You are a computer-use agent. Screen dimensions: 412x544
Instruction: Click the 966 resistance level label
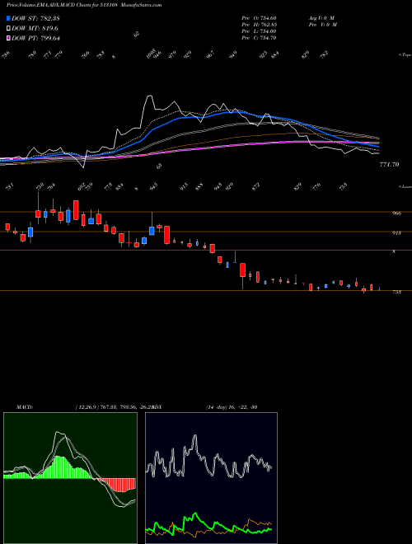(396, 213)
